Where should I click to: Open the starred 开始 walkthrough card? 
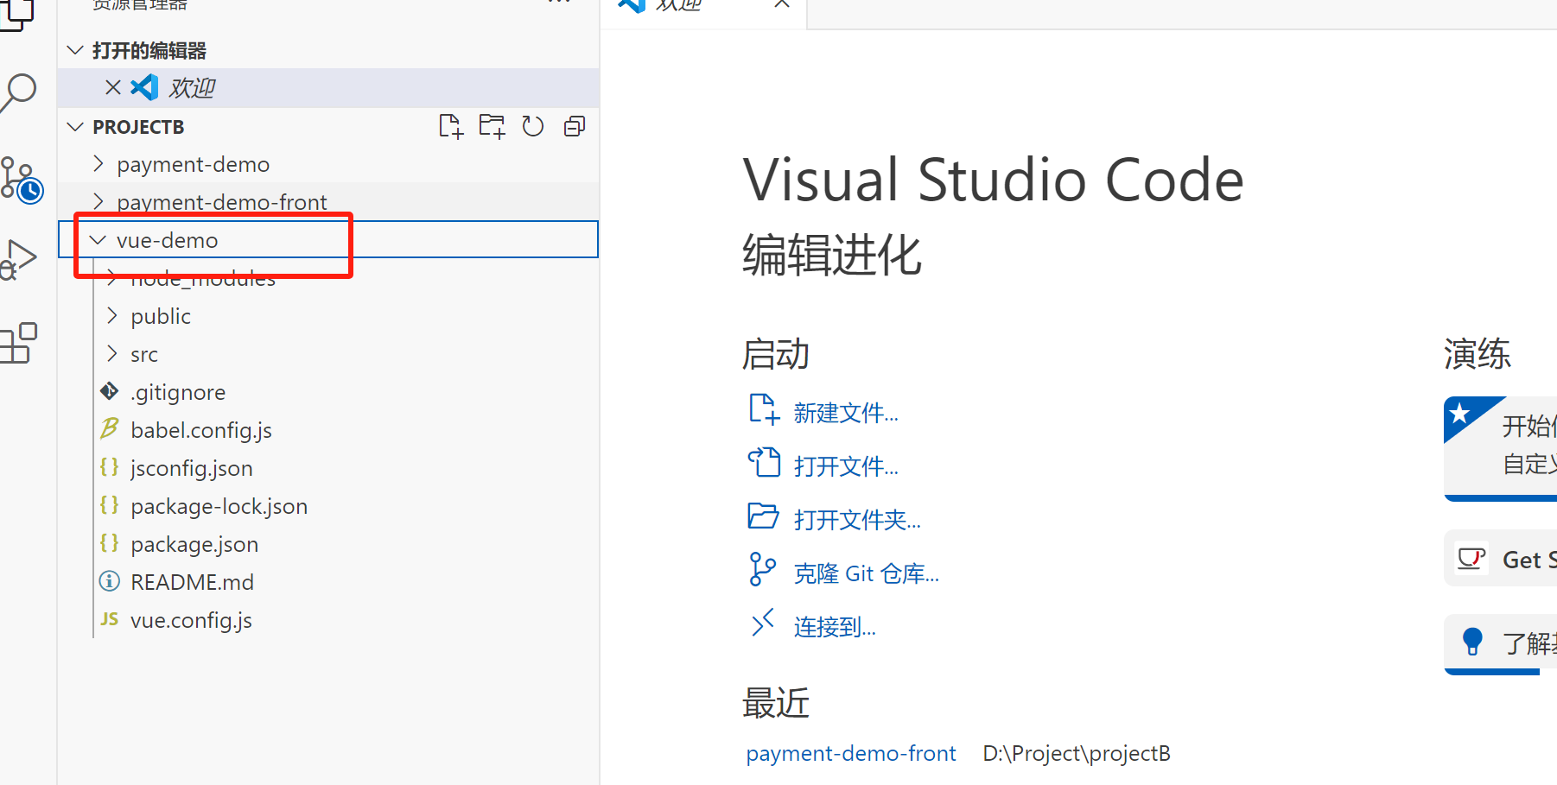tap(1501, 448)
